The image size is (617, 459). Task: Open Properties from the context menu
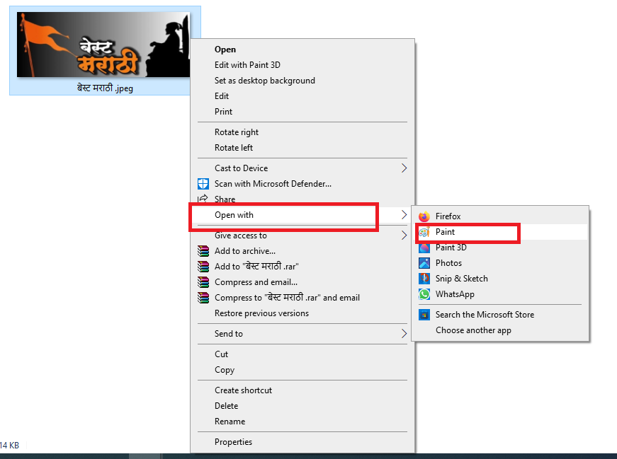click(x=233, y=442)
